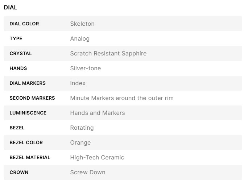Click the CROWN row label

click(19, 172)
